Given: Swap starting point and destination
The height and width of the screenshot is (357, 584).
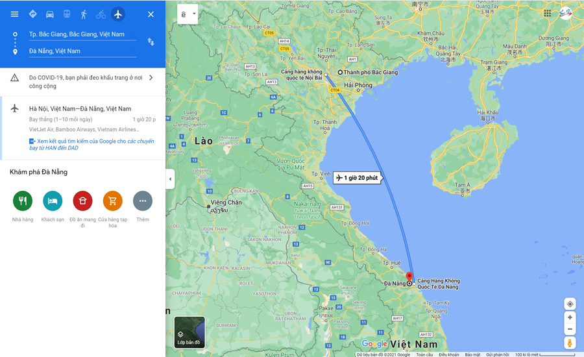Looking at the screenshot, I should tap(151, 42).
